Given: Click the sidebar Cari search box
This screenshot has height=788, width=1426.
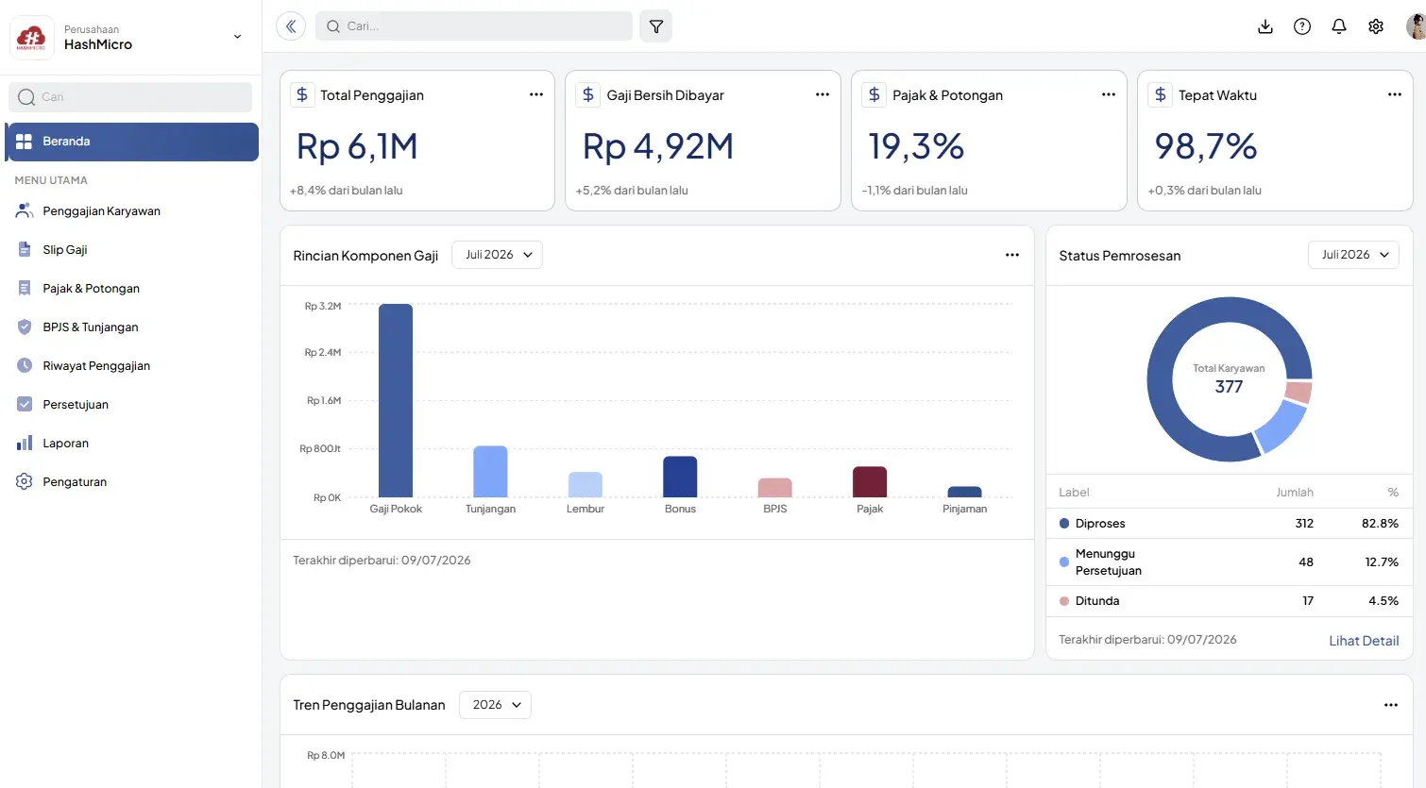Looking at the screenshot, I should tap(130, 97).
